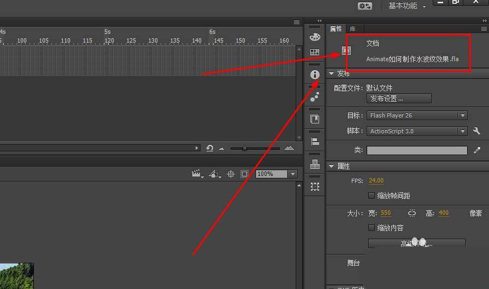Click the edit class pencil icon

coord(477,150)
